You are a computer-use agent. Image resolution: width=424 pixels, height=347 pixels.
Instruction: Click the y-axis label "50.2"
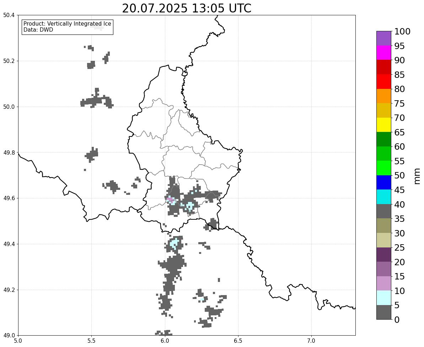[x=9, y=61]
